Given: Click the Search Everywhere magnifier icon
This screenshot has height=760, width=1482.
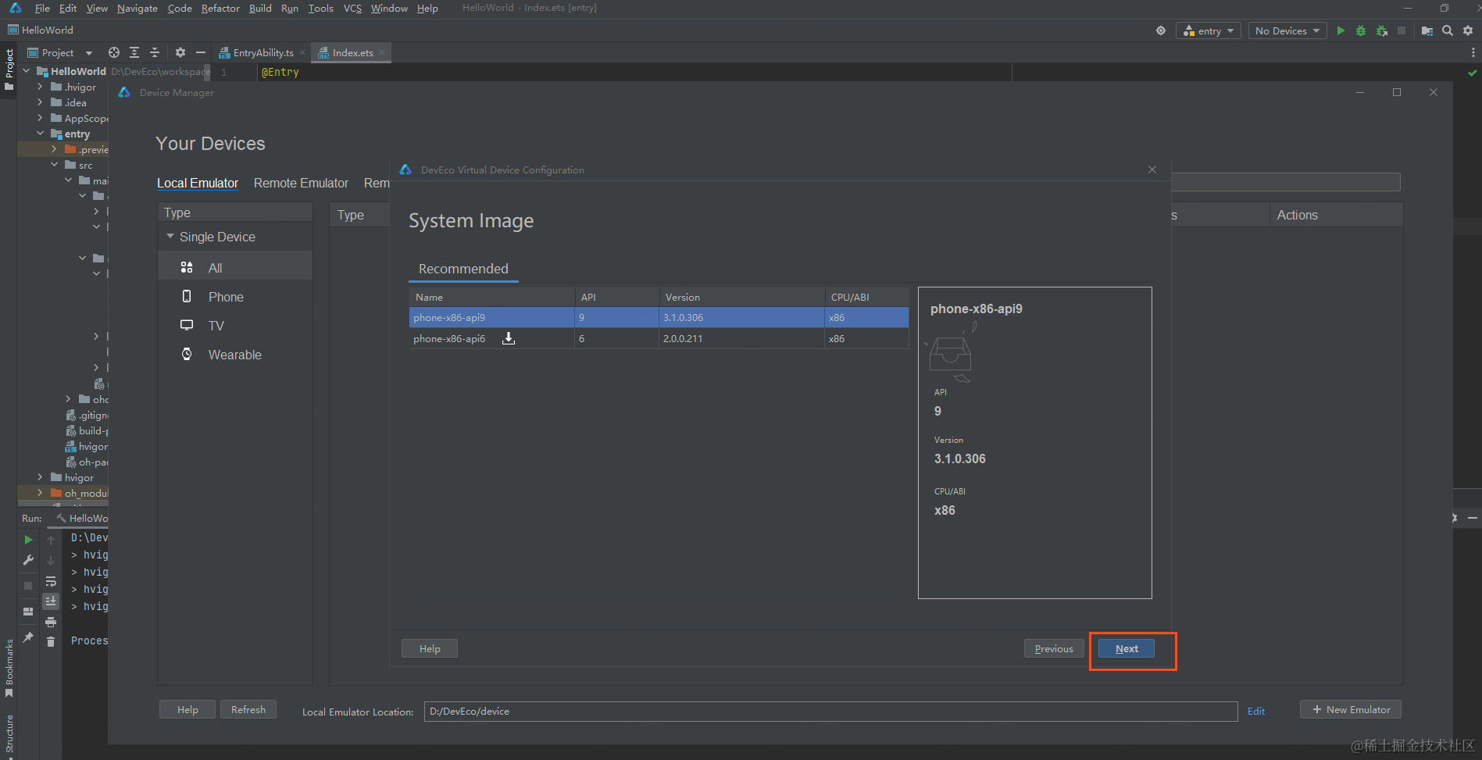Looking at the screenshot, I should (1448, 30).
